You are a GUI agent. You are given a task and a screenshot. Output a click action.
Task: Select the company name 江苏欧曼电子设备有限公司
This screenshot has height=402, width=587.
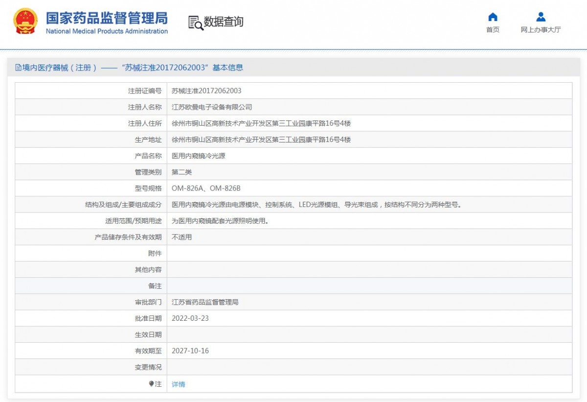[x=212, y=107]
